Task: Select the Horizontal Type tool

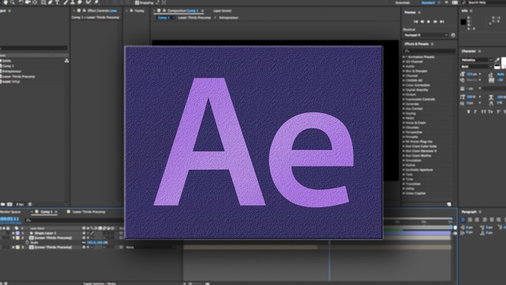Action: (57, 2)
